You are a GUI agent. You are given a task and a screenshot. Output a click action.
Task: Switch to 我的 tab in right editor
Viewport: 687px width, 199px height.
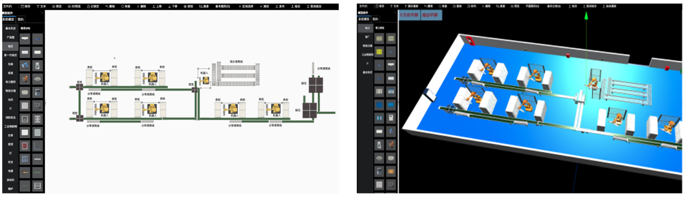point(376,19)
